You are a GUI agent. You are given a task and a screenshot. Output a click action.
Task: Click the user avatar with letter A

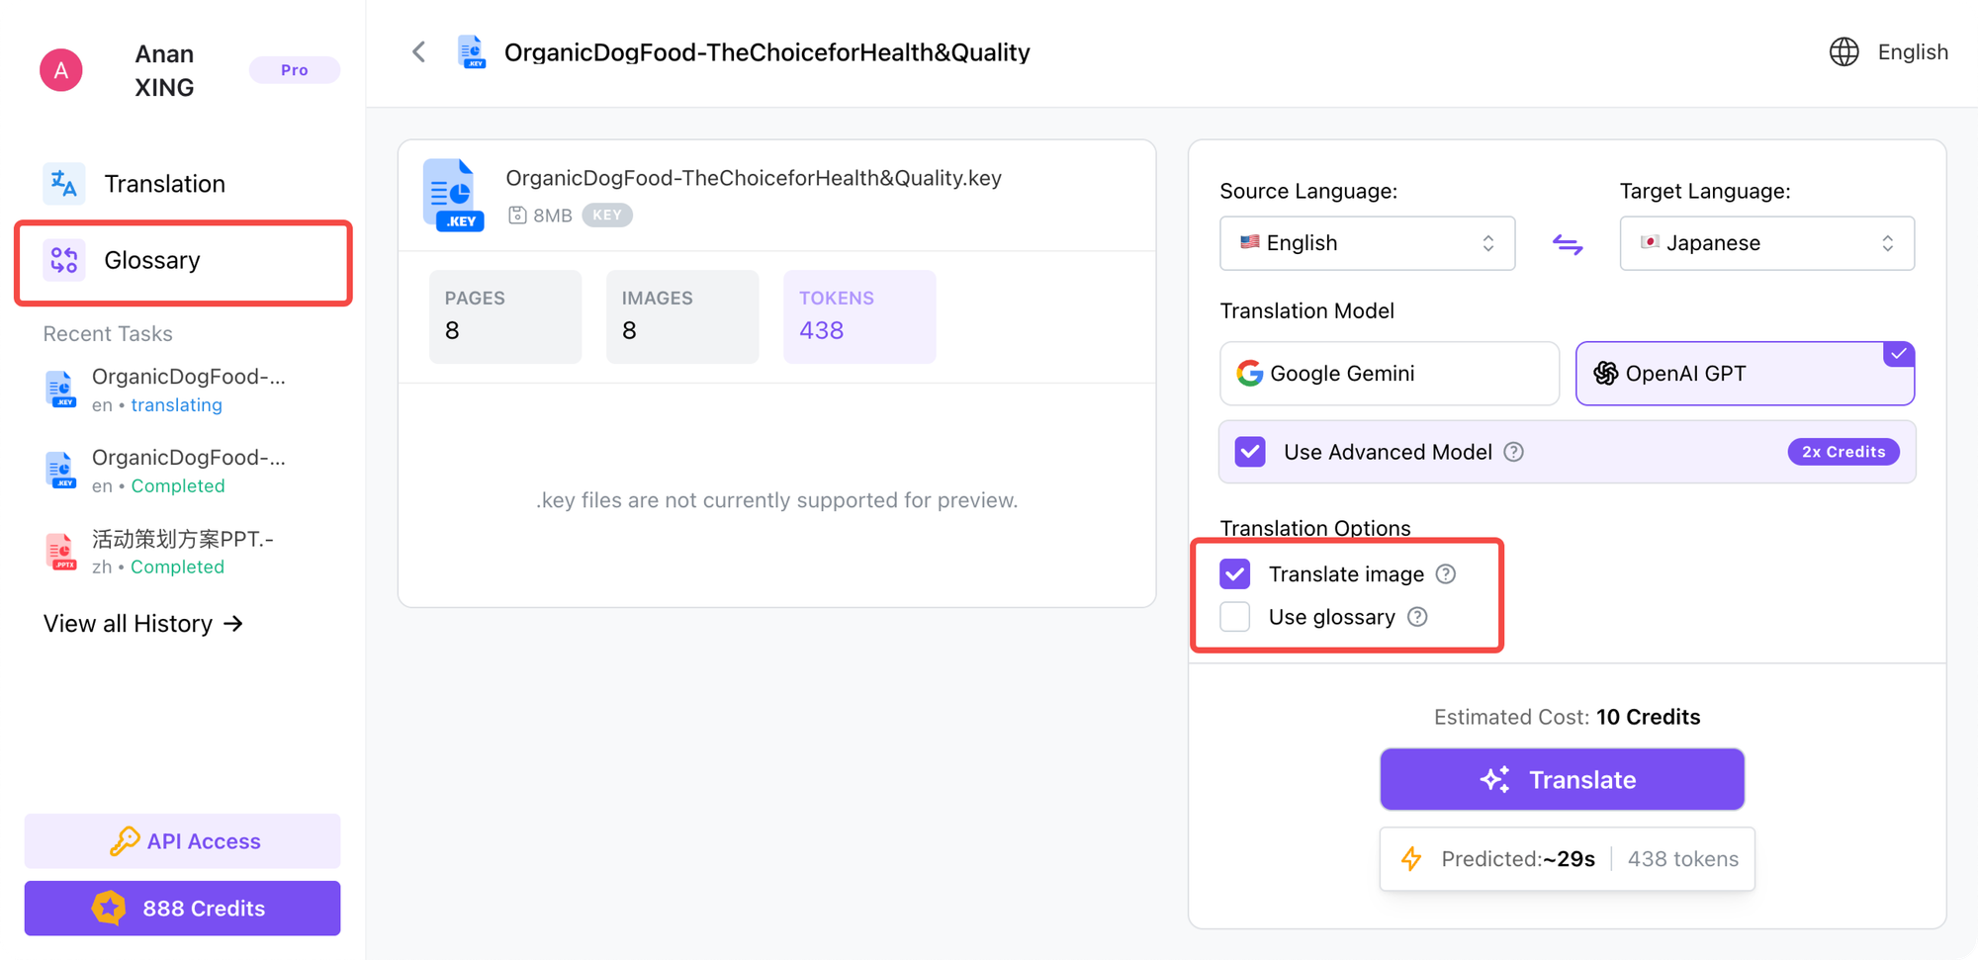60,70
